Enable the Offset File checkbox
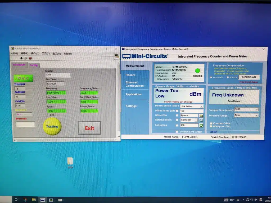The image size is (271, 203). (x=177, y=115)
